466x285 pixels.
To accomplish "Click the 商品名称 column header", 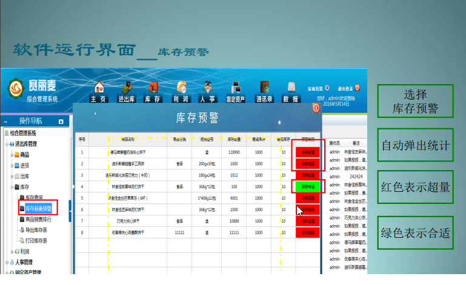I will tap(128, 139).
